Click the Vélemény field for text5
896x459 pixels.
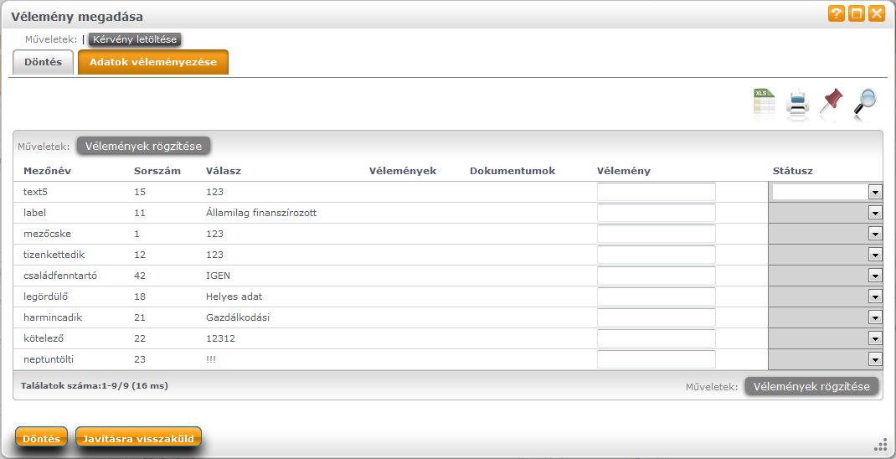(656, 192)
